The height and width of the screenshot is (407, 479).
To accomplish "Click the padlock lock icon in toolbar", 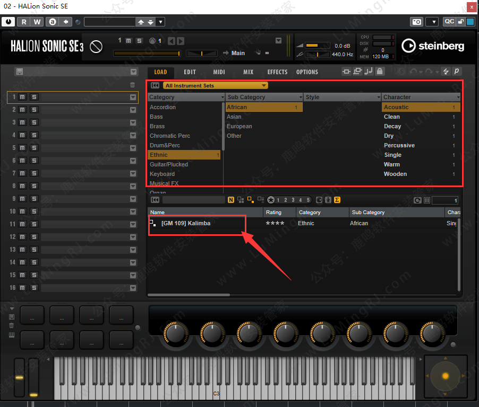I will coord(380,72).
